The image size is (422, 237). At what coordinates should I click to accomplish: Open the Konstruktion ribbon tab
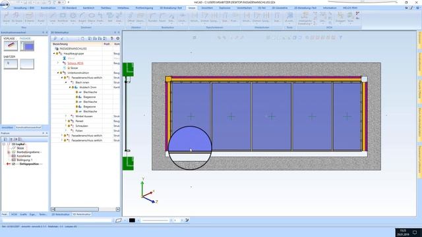48,8
